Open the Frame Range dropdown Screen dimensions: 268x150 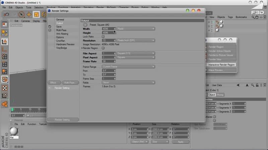click(x=128, y=67)
